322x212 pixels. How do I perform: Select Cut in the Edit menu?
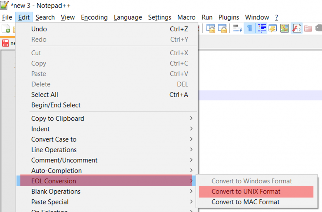click(107, 53)
